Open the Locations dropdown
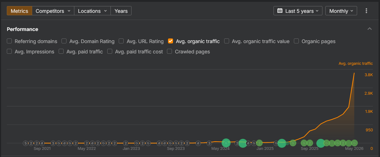The width and height of the screenshot is (380, 157). (x=92, y=11)
